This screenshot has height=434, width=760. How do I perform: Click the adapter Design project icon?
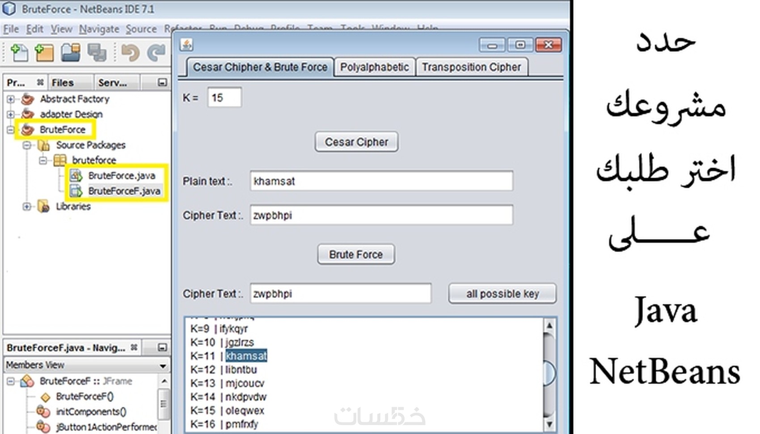(x=27, y=114)
